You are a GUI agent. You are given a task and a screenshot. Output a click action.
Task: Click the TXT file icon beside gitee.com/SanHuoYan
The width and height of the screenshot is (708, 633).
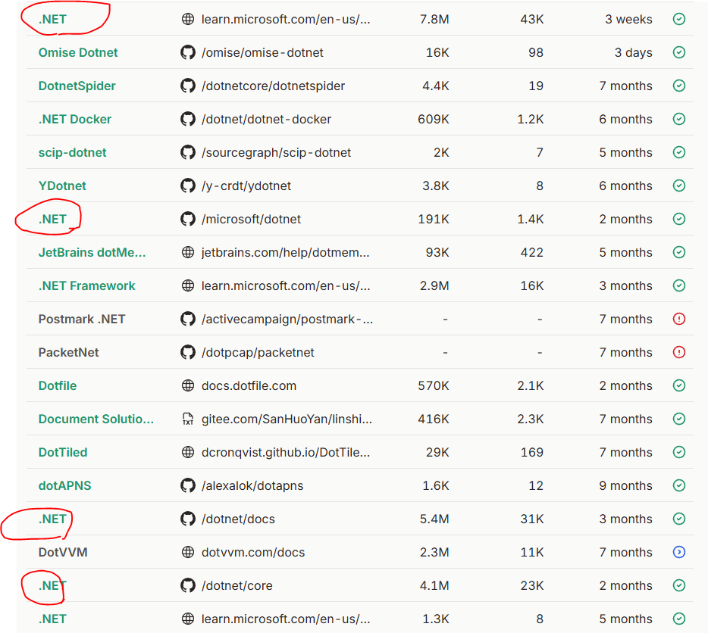pos(188,419)
